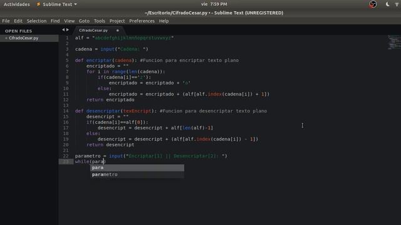Click line number 1 in the gutter
This screenshot has width=401, height=225.
click(x=67, y=37)
